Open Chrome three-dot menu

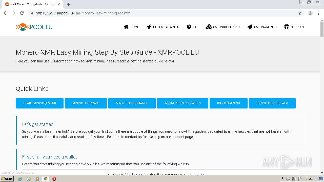pos(318,13)
